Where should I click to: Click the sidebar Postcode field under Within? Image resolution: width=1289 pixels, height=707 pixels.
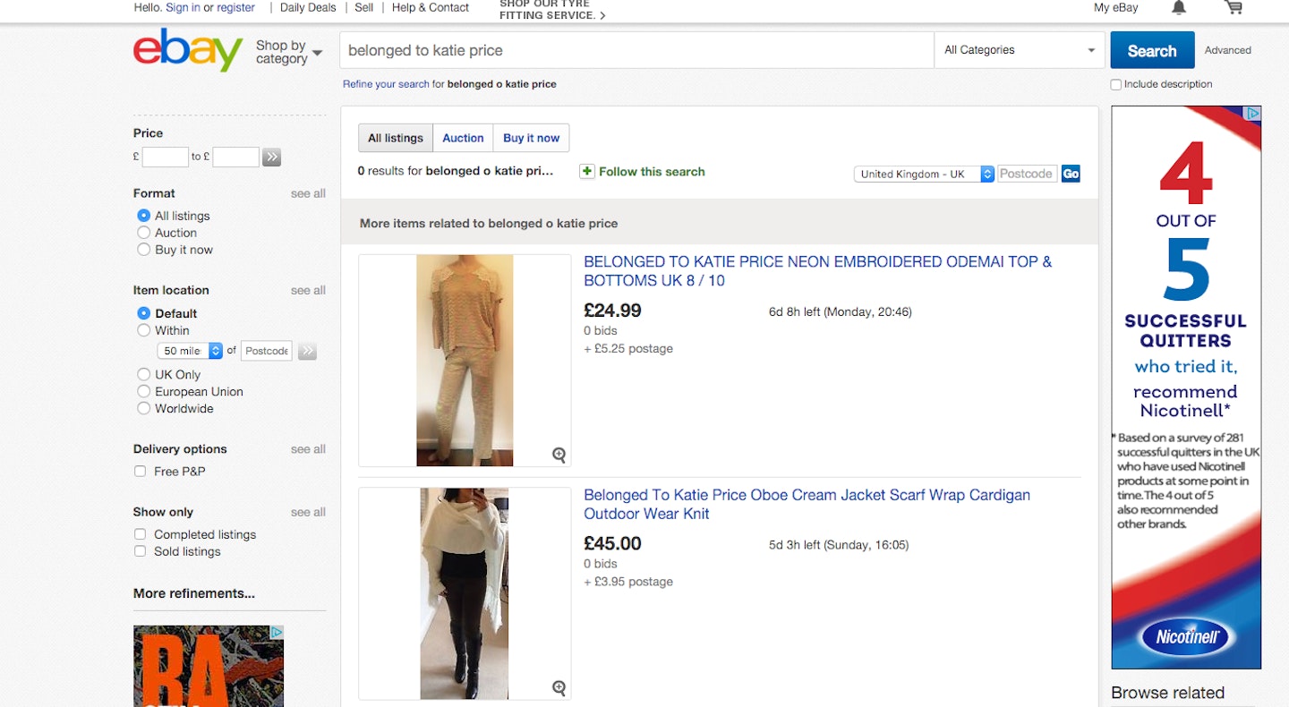(x=267, y=351)
